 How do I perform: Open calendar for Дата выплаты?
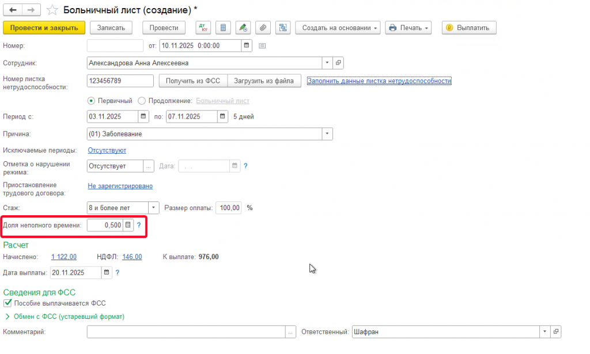pos(107,272)
